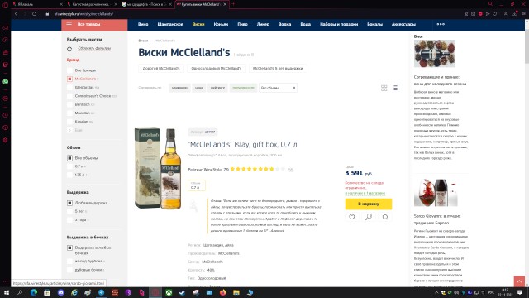Screen dimensions: 529x298
Task: Open Twitch icon in Opera sidebar
Action: click(x=6, y=65)
